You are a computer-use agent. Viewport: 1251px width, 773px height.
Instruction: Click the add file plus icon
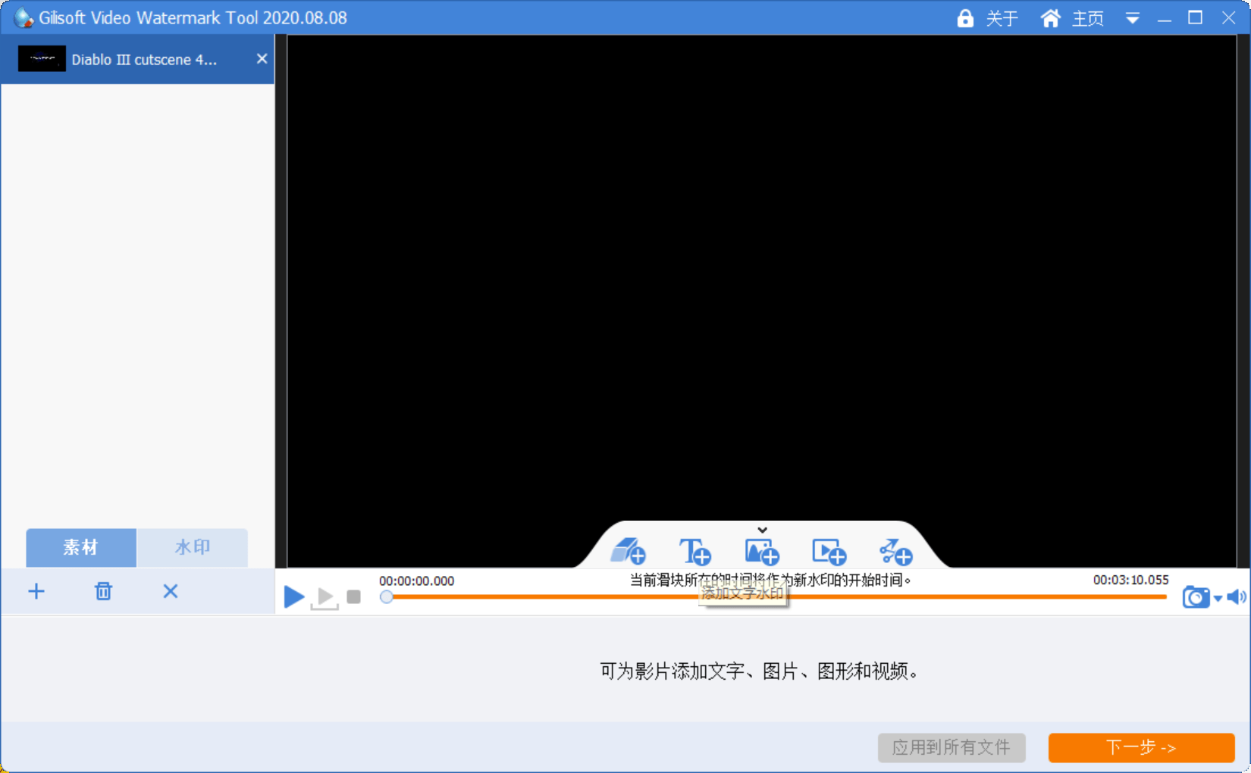[36, 592]
